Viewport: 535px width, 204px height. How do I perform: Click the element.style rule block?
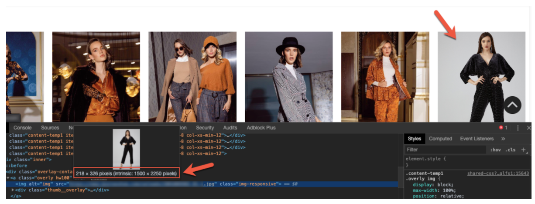[x=467, y=162]
